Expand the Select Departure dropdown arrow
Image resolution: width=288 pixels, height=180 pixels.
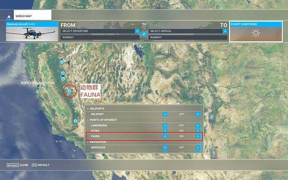[x=137, y=31]
